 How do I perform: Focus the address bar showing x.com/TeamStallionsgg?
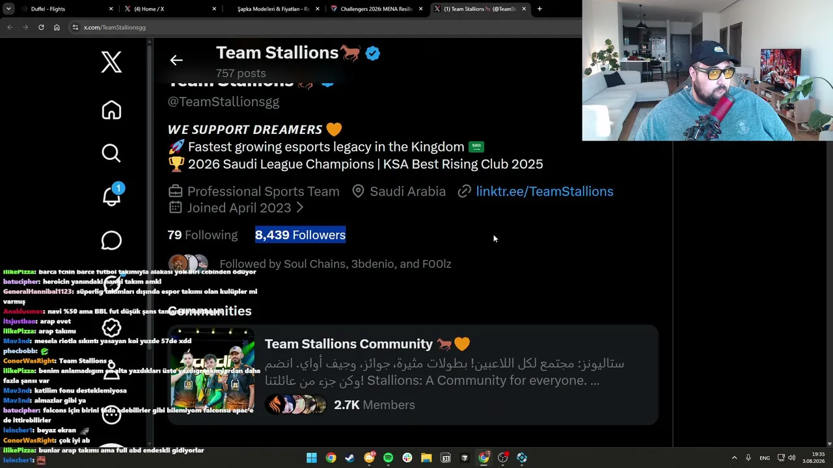click(x=325, y=27)
